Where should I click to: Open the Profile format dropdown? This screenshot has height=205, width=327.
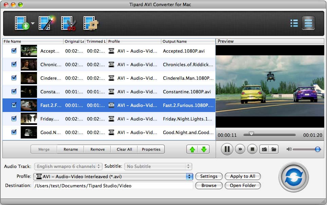(x=113, y=176)
